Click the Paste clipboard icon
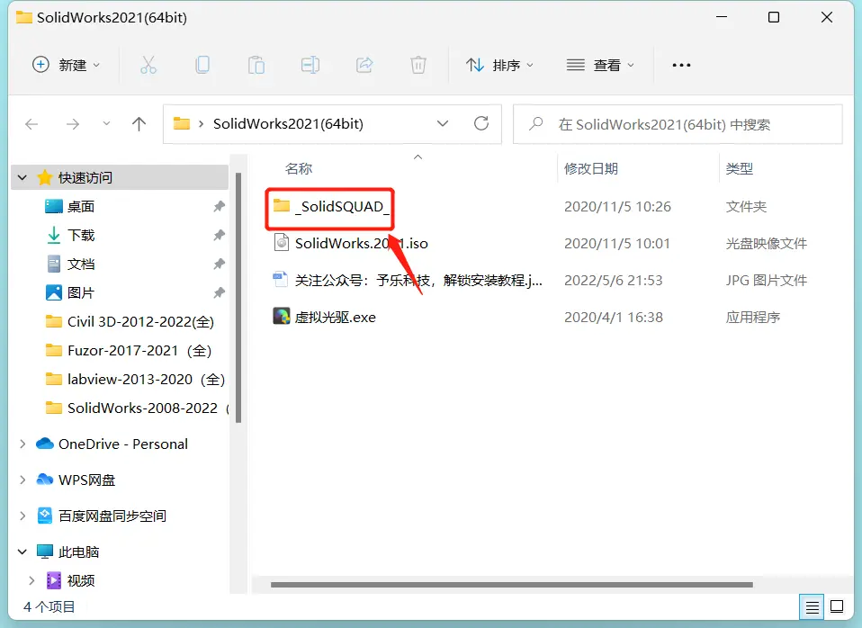The height and width of the screenshot is (628, 862). tap(256, 65)
